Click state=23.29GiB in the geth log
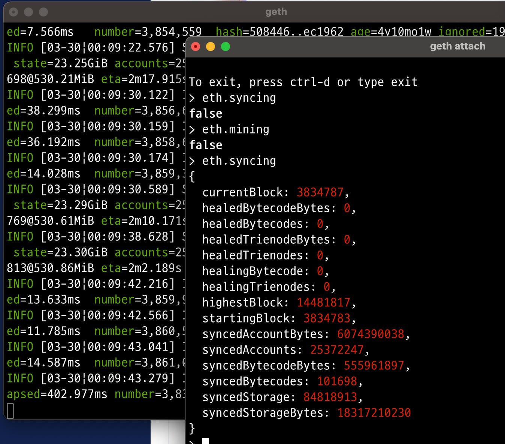 pyautogui.click(x=61, y=205)
